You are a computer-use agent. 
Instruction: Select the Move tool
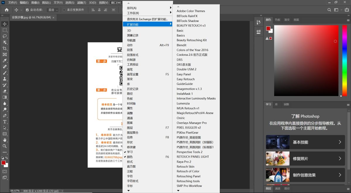tap(5, 24)
